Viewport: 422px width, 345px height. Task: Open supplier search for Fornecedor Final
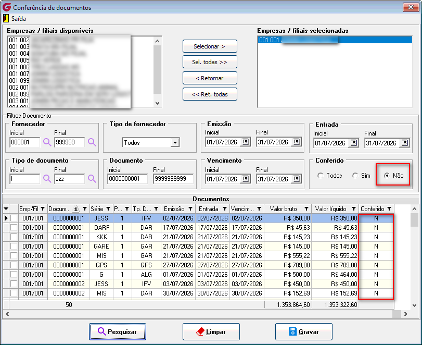[92, 142]
